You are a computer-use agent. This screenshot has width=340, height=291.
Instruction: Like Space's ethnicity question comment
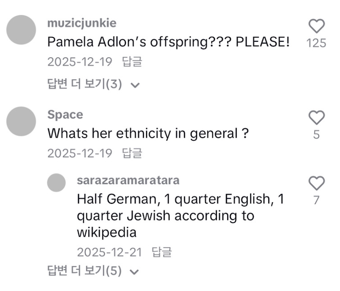pyautogui.click(x=316, y=118)
